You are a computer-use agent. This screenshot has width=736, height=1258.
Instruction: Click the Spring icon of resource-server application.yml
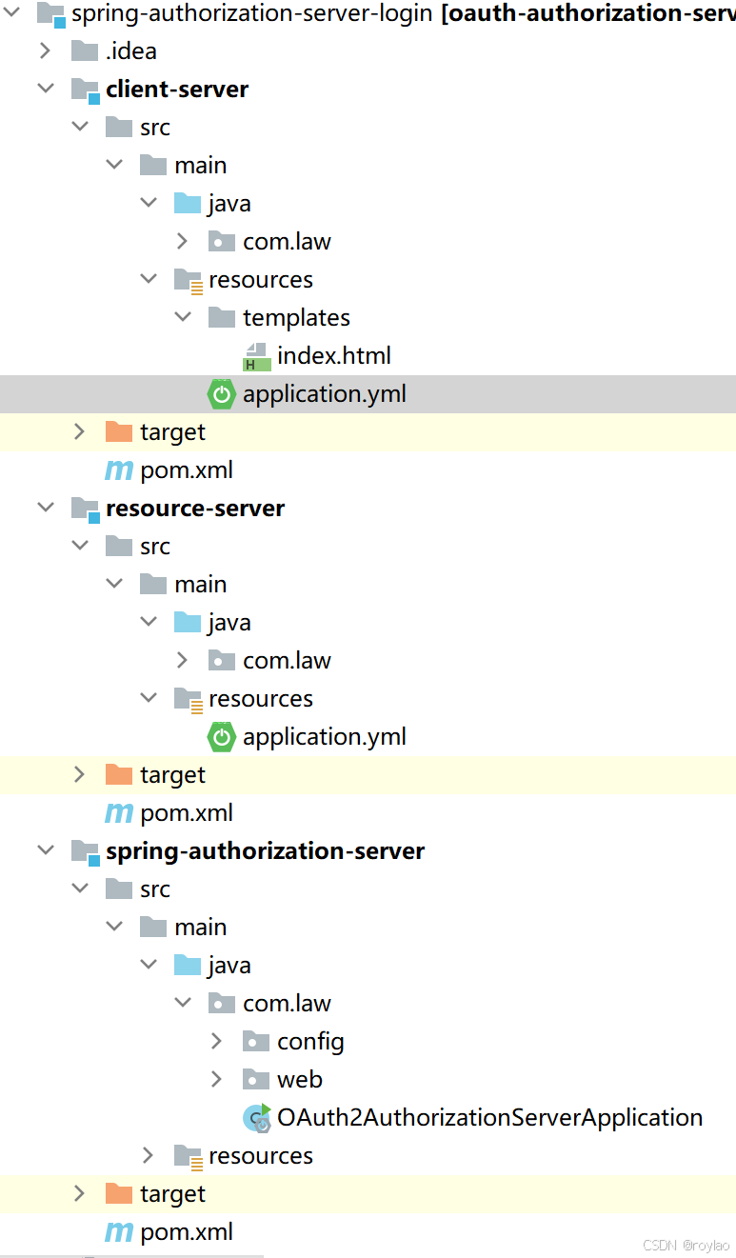coord(222,736)
